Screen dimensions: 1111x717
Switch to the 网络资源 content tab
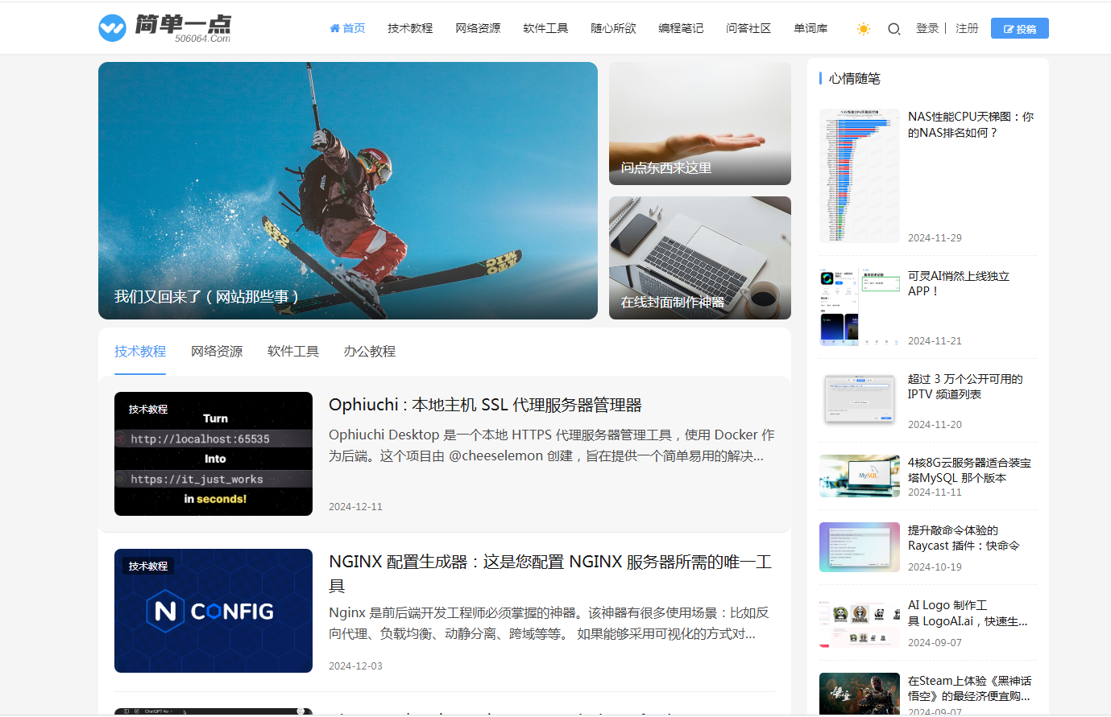(217, 351)
